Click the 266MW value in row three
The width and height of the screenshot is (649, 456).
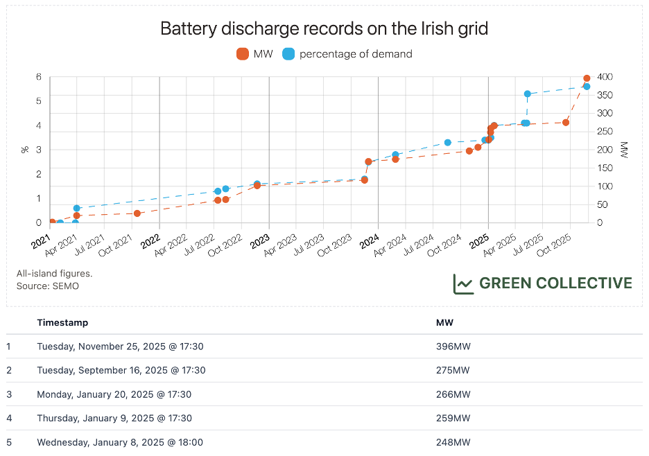point(453,394)
